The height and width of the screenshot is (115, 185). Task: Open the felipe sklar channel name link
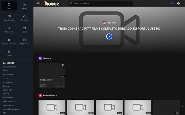(111, 23)
